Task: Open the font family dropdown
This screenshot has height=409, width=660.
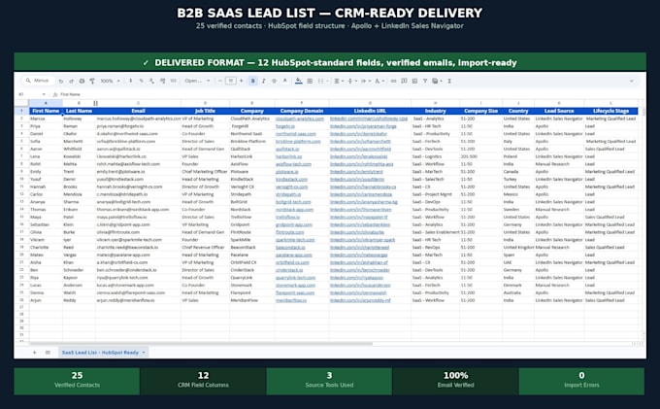Action: 197,81
